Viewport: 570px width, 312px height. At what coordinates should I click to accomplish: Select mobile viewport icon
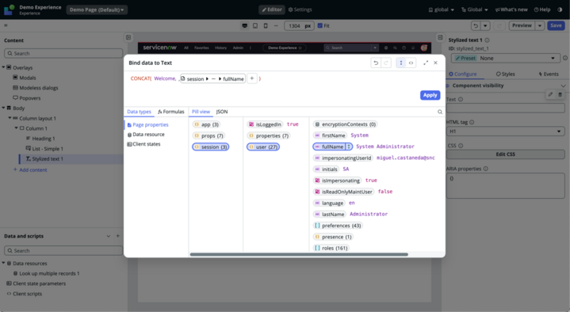[266, 26]
